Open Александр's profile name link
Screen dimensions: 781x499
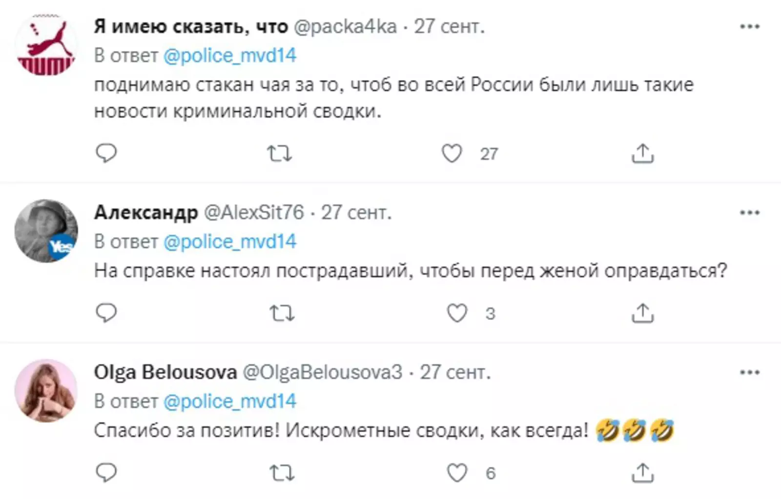coord(145,213)
